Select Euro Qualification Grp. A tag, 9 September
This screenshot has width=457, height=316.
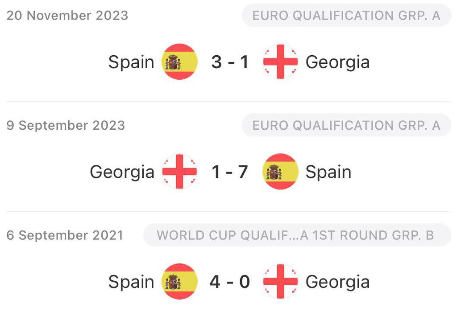[346, 125]
